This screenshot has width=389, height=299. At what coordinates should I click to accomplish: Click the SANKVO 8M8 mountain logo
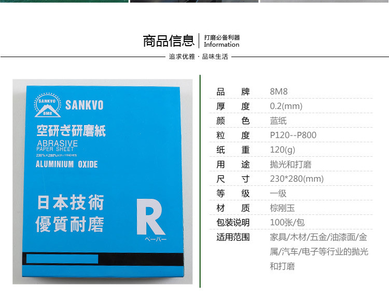pos(48,105)
